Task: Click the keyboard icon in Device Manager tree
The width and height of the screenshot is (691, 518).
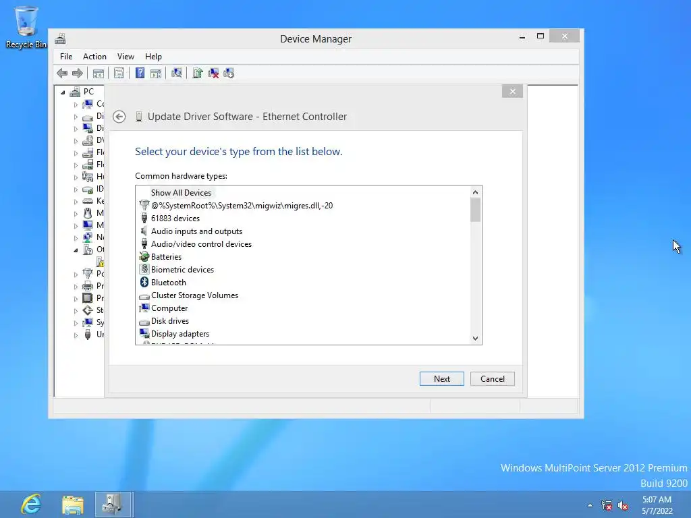Action: pos(88,201)
